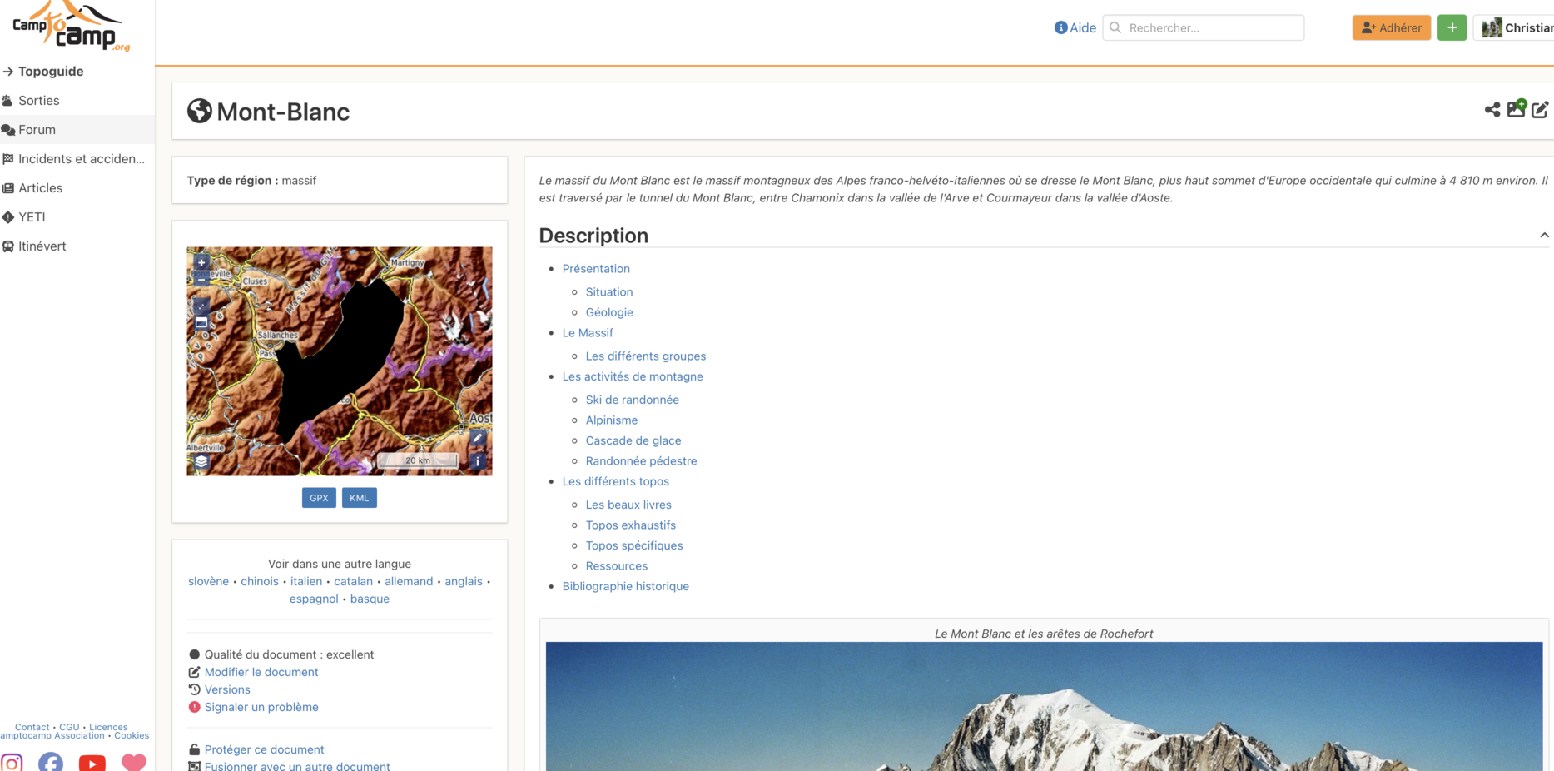Screen dimensions: 1554x771
Task: Collapse the Description section
Action: point(1544,236)
